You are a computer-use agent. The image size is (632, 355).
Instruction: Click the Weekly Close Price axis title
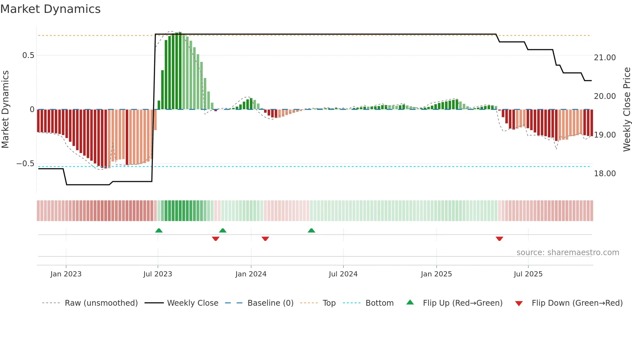tap(627, 109)
